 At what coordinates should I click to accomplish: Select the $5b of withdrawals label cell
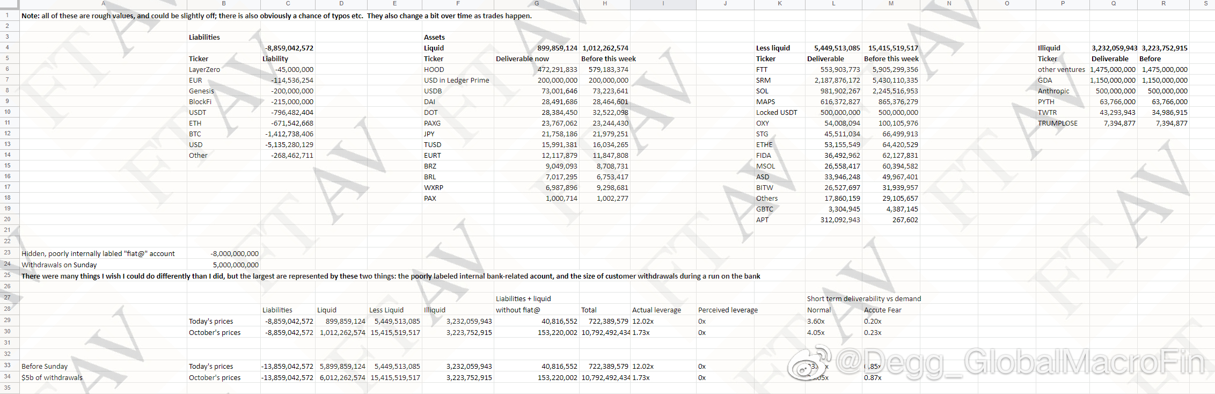tap(103, 377)
